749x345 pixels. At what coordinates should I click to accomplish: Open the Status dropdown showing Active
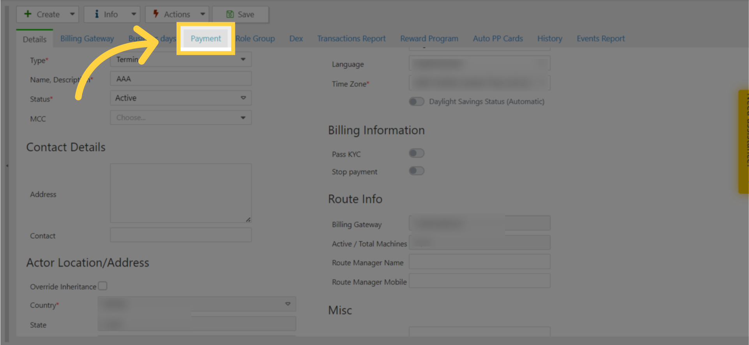click(181, 98)
